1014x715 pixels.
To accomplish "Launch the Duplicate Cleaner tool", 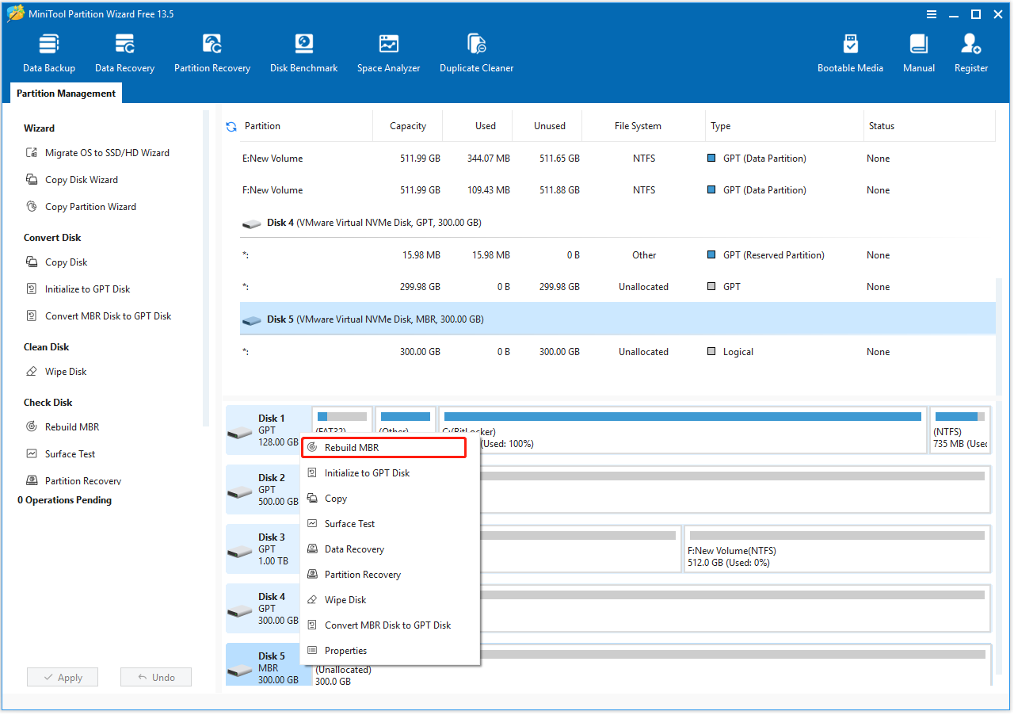I will (x=476, y=53).
